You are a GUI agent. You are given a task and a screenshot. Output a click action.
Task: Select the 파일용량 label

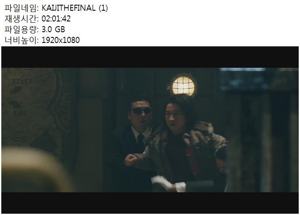tap(21, 30)
